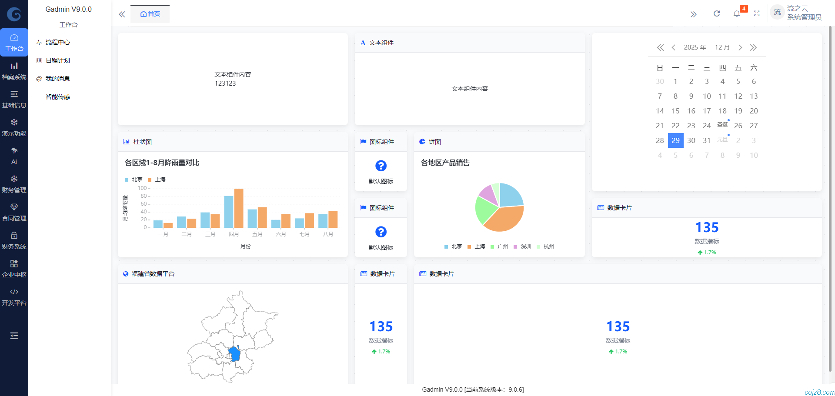The width and height of the screenshot is (835, 396).
Task: Open the 财务管理 sidebar icon
Action: pyautogui.click(x=14, y=183)
